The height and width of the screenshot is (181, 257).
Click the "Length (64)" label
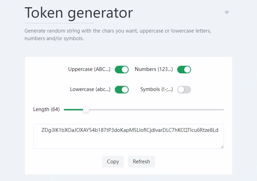click(46, 109)
